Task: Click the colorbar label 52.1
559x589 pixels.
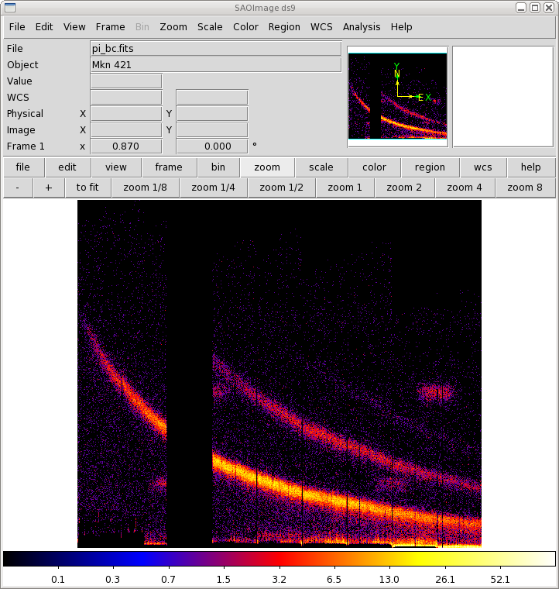Action: point(500,579)
